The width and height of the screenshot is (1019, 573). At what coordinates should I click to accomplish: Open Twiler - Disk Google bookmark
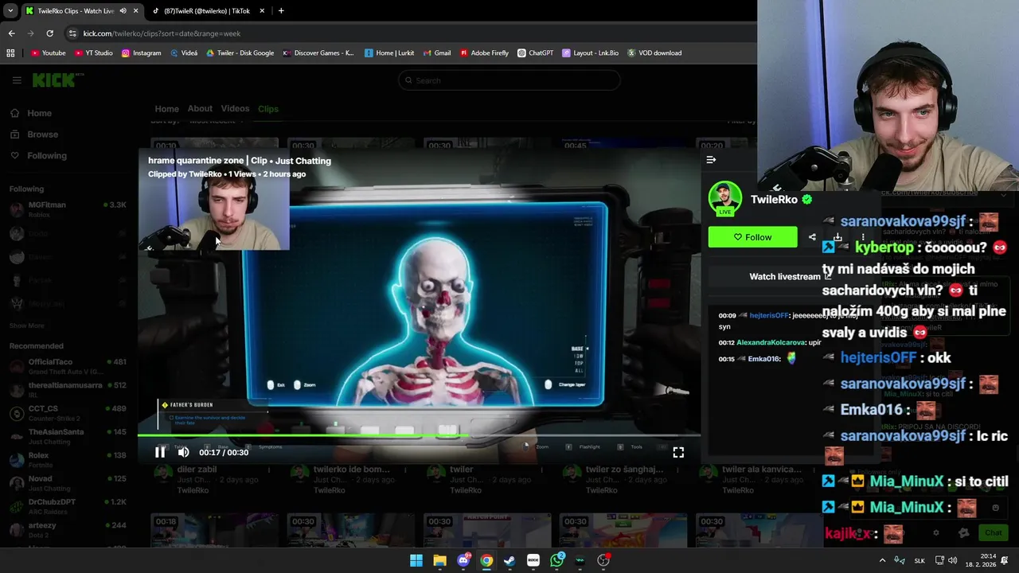point(240,53)
